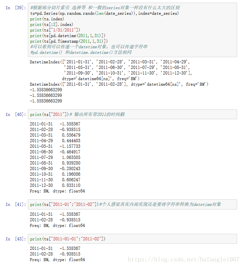
Task: Click the In [40] prompt label
Action: (16, 115)
